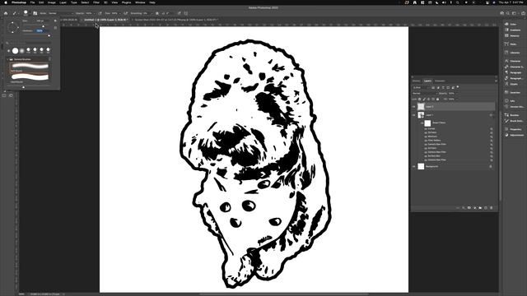Open brush picker gear settings menu
Viewport: 527px width, 296px height.
click(x=55, y=21)
